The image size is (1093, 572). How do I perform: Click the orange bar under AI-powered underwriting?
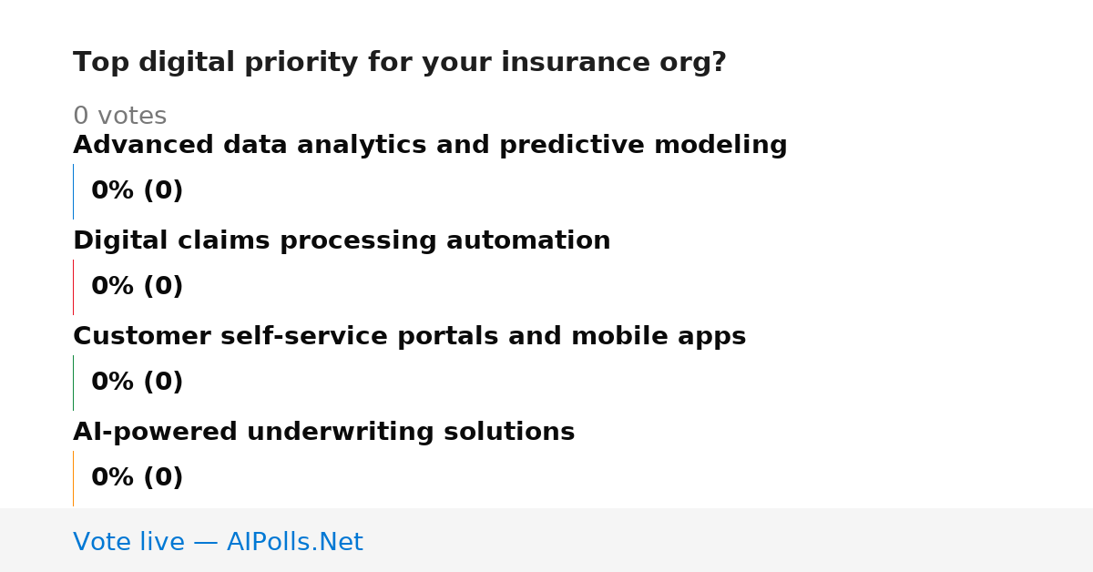coord(73,478)
